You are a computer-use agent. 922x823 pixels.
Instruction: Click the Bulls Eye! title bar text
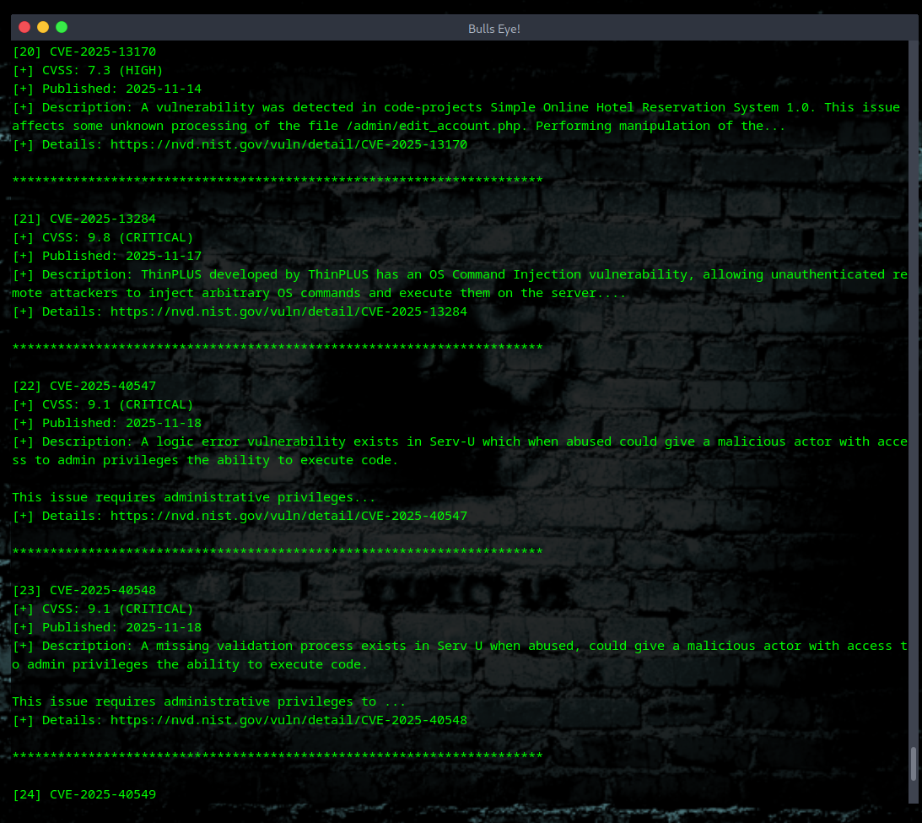pos(494,28)
